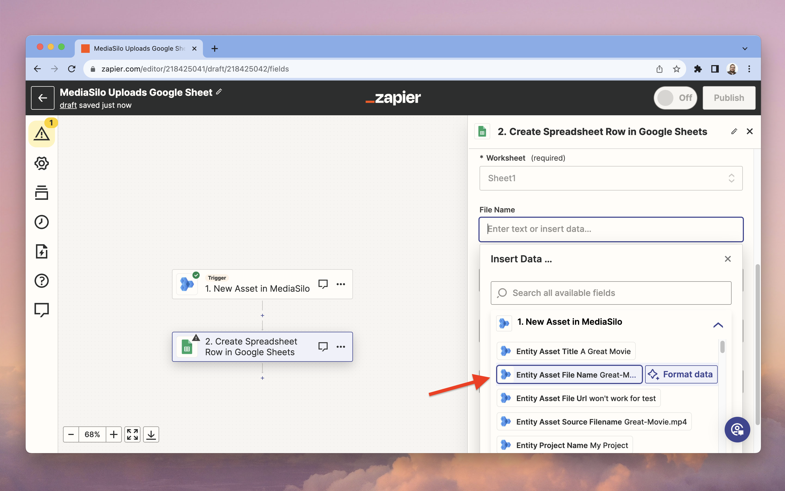
Task: Click the back arrow in Zapier header
Action: 42,98
